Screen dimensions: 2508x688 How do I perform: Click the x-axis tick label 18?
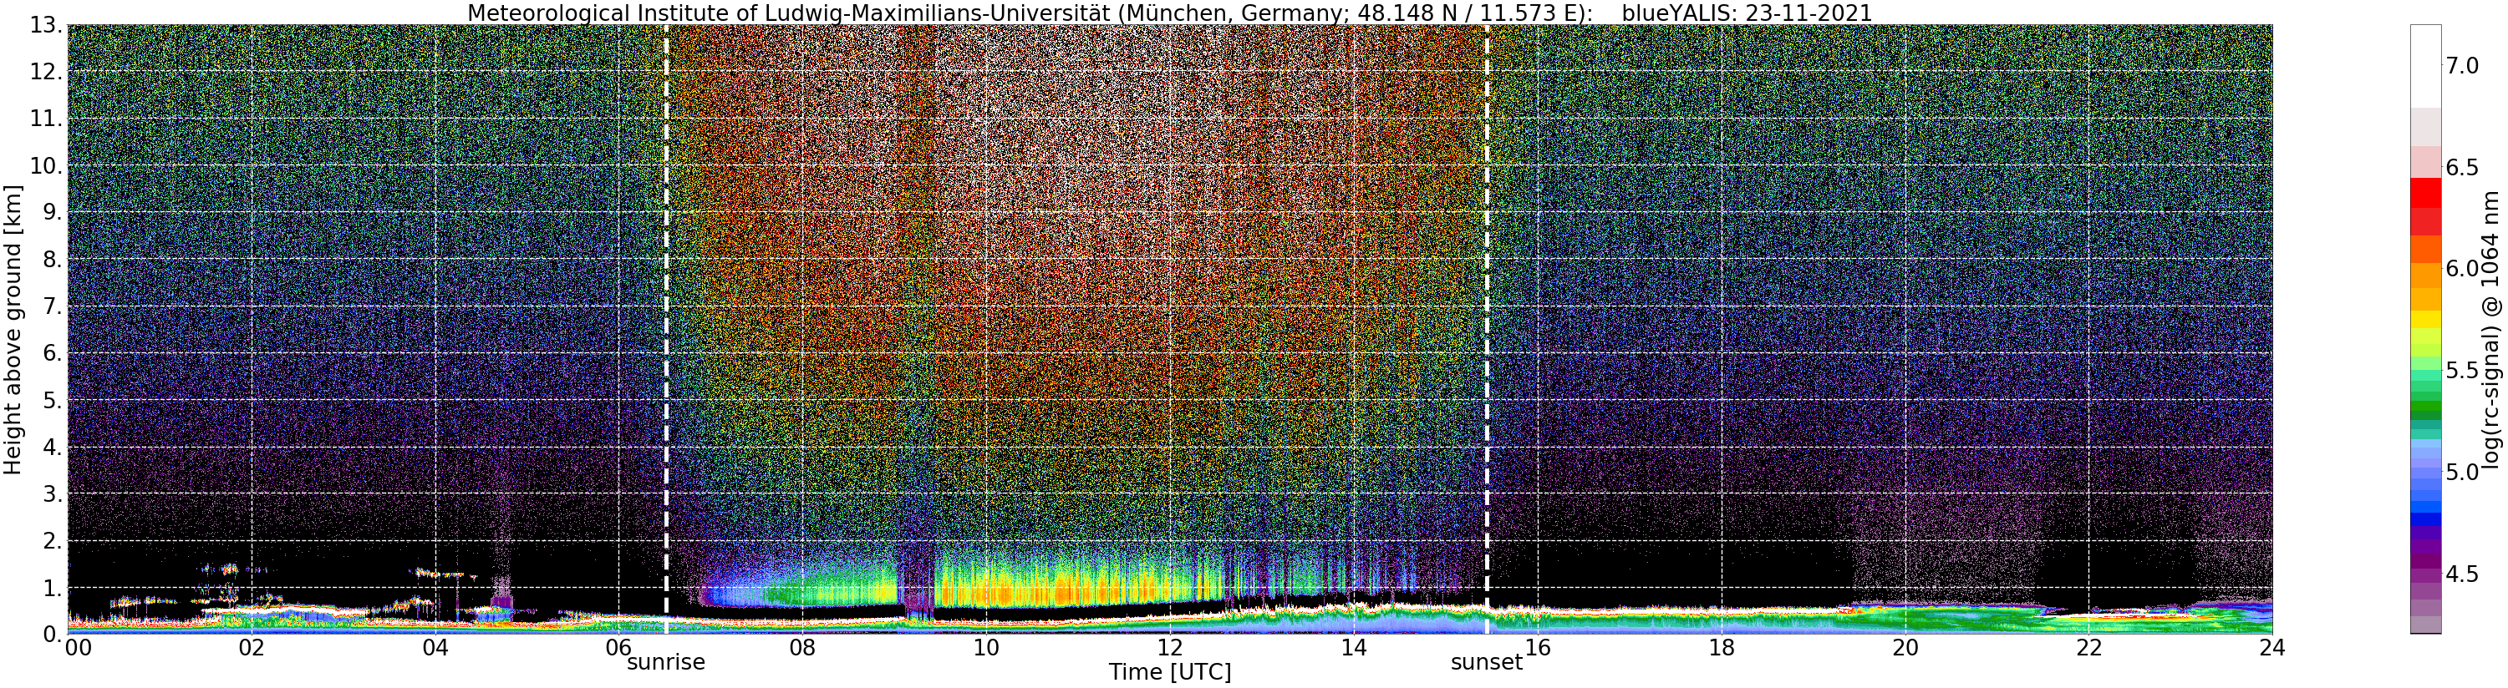tap(1722, 648)
